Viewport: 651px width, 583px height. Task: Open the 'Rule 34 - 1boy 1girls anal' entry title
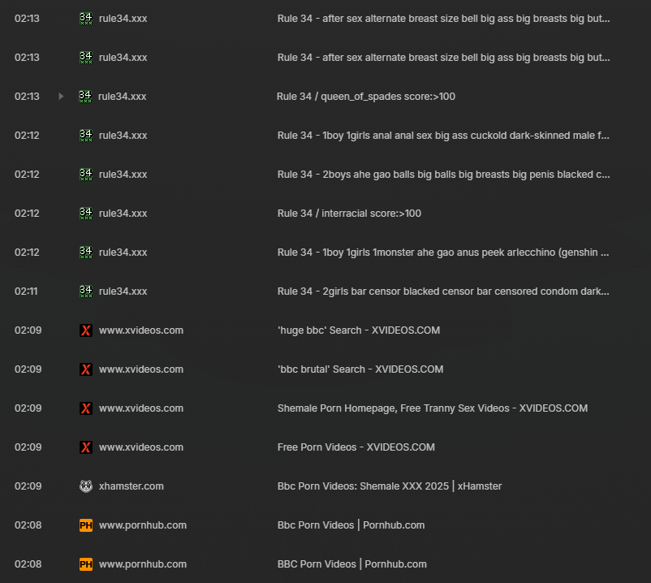pyautogui.click(x=443, y=136)
